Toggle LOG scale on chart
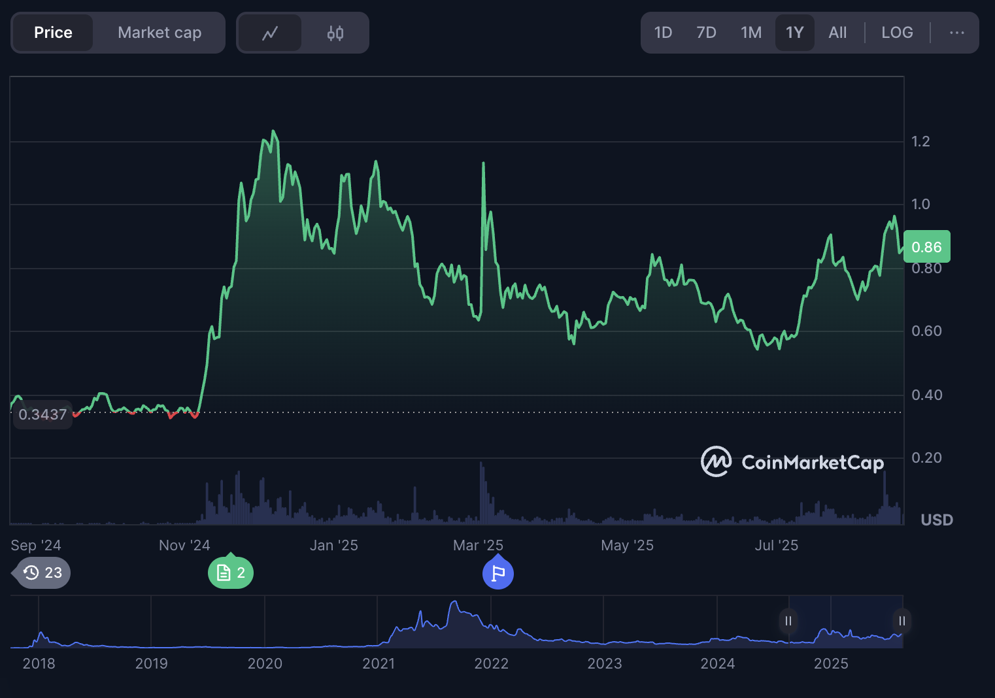The image size is (995, 698). coord(897,33)
